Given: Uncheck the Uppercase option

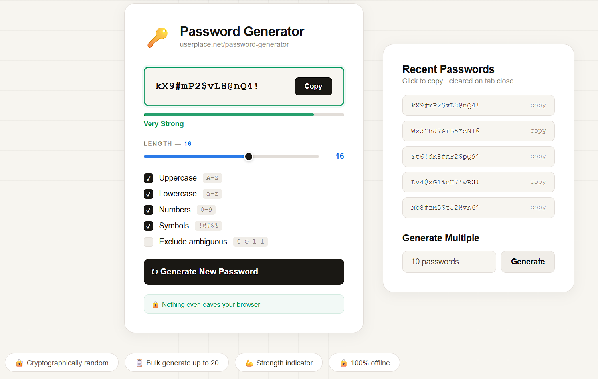Looking at the screenshot, I should tap(148, 178).
